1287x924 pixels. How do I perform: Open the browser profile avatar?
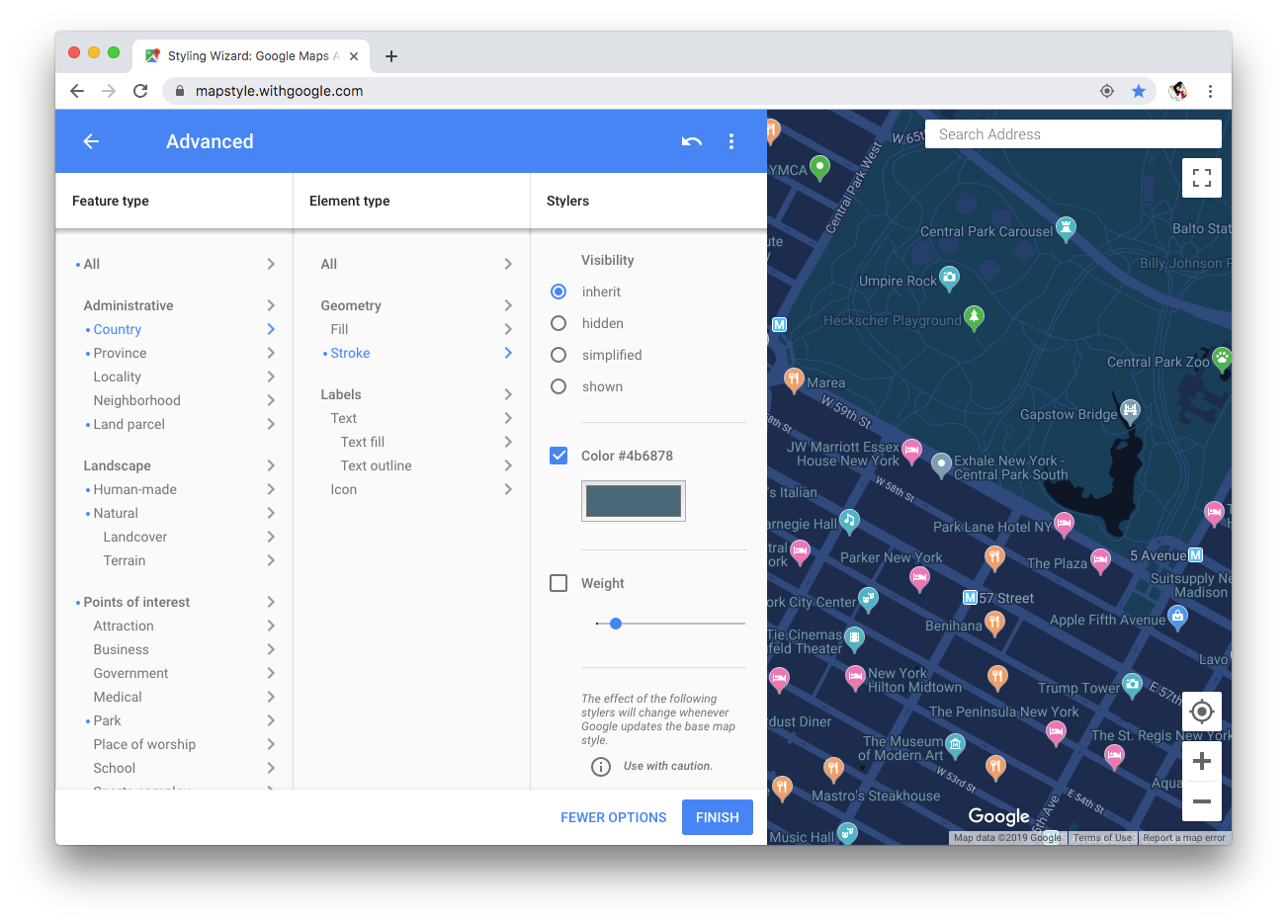pyautogui.click(x=1177, y=91)
